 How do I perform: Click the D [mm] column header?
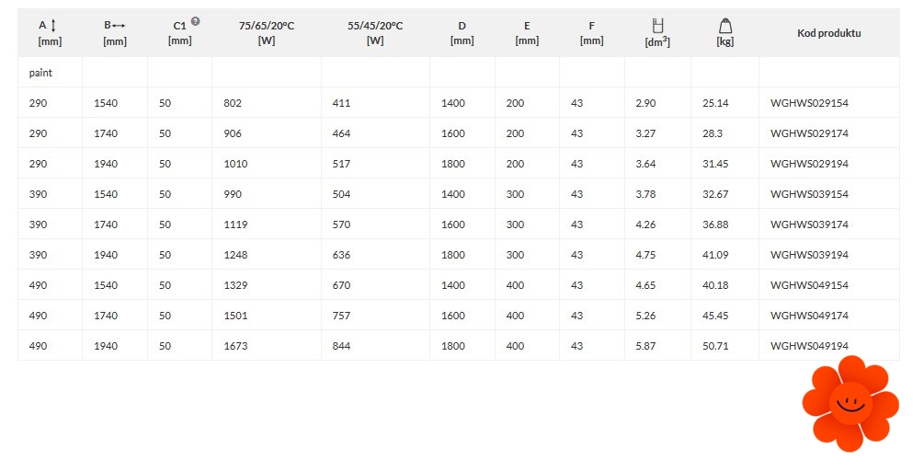point(462,33)
